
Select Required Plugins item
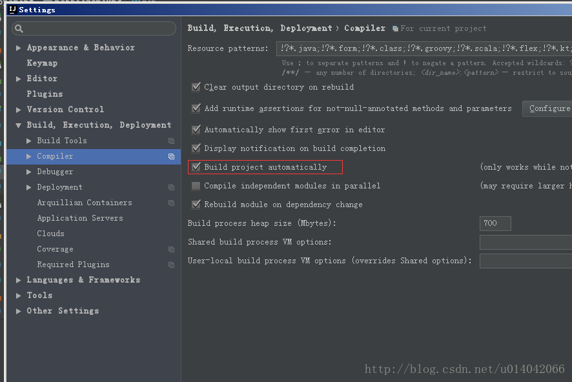[74, 265]
